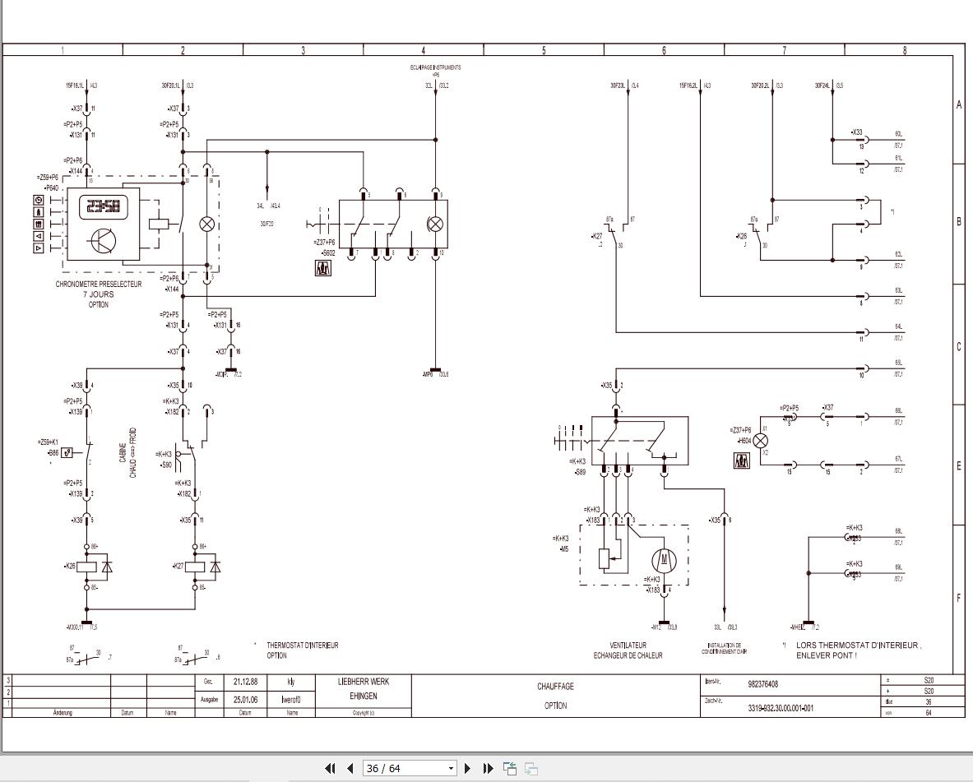Click the 23:58 chronometer display

click(x=104, y=206)
